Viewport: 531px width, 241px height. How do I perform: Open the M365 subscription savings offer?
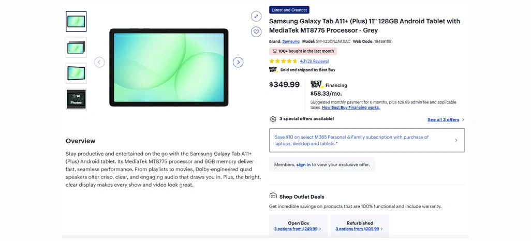(366, 140)
